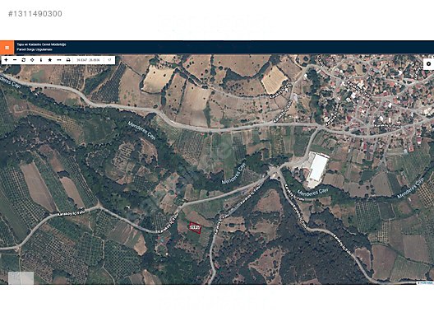This screenshot has height=326, width=434.
Task: Open the map layer settings button at right
Action: coord(429,64)
